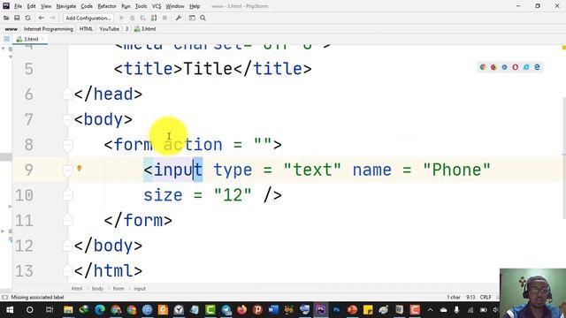The height and width of the screenshot is (318, 566).
Task: Open Windows Start menu
Action: pyautogui.click(x=10, y=310)
